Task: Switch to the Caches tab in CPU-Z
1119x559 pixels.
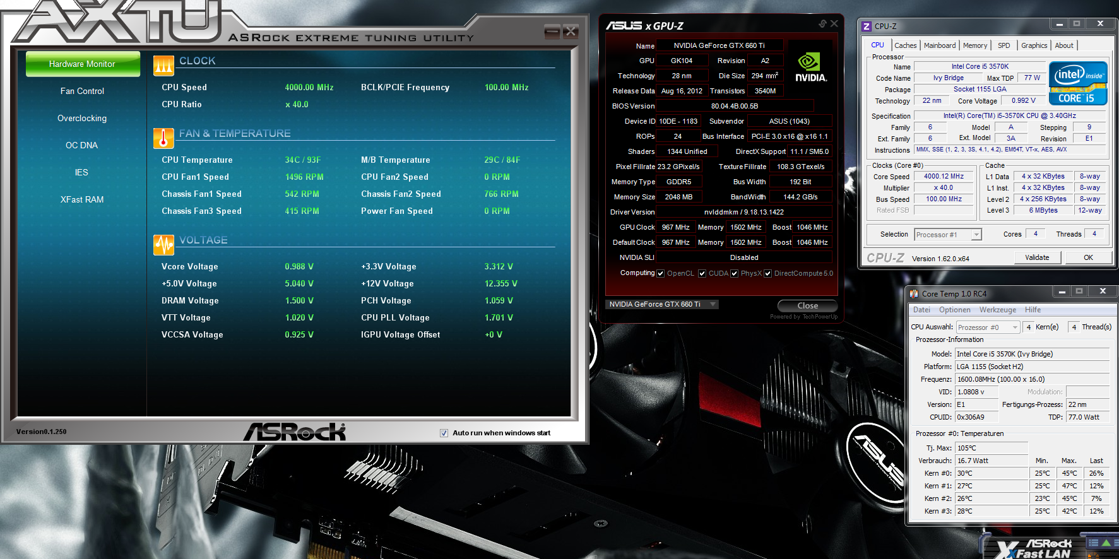Action: coord(906,45)
